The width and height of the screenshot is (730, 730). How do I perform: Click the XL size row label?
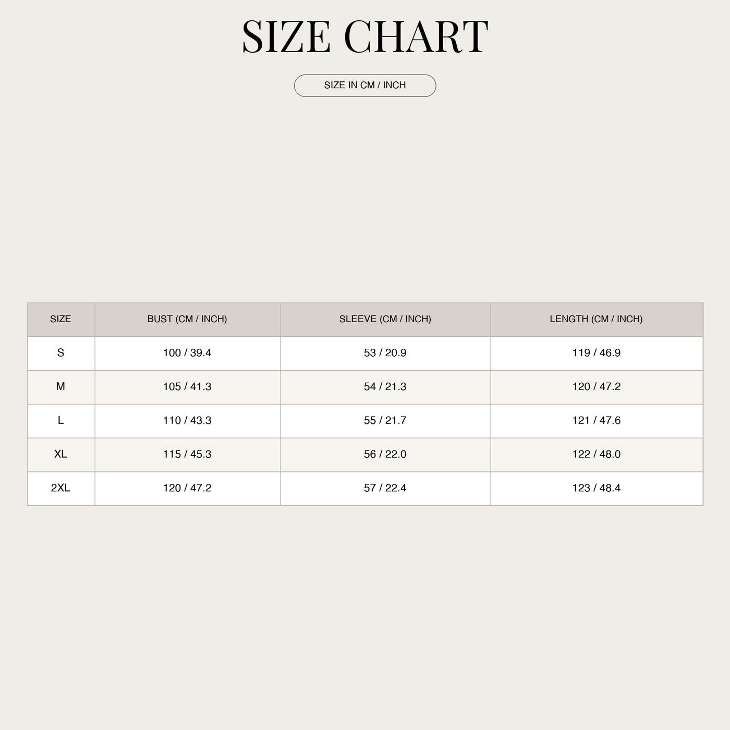pyautogui.click(x=60, y=454)
